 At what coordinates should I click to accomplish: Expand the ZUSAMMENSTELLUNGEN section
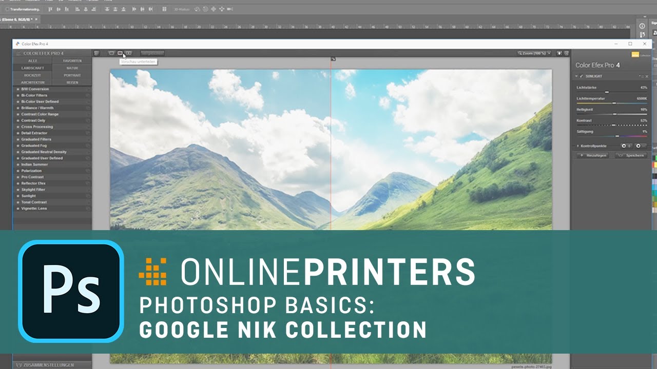(x=52, y=365)
